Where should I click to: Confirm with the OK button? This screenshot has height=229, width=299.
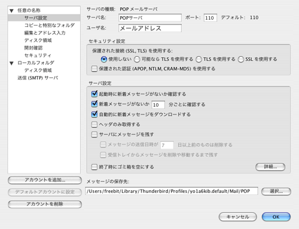tap(276, 216)
